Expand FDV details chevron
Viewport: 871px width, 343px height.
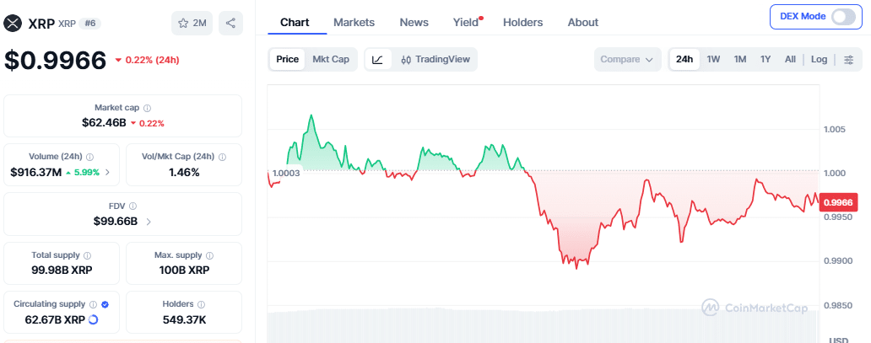[x=149, y=222]
